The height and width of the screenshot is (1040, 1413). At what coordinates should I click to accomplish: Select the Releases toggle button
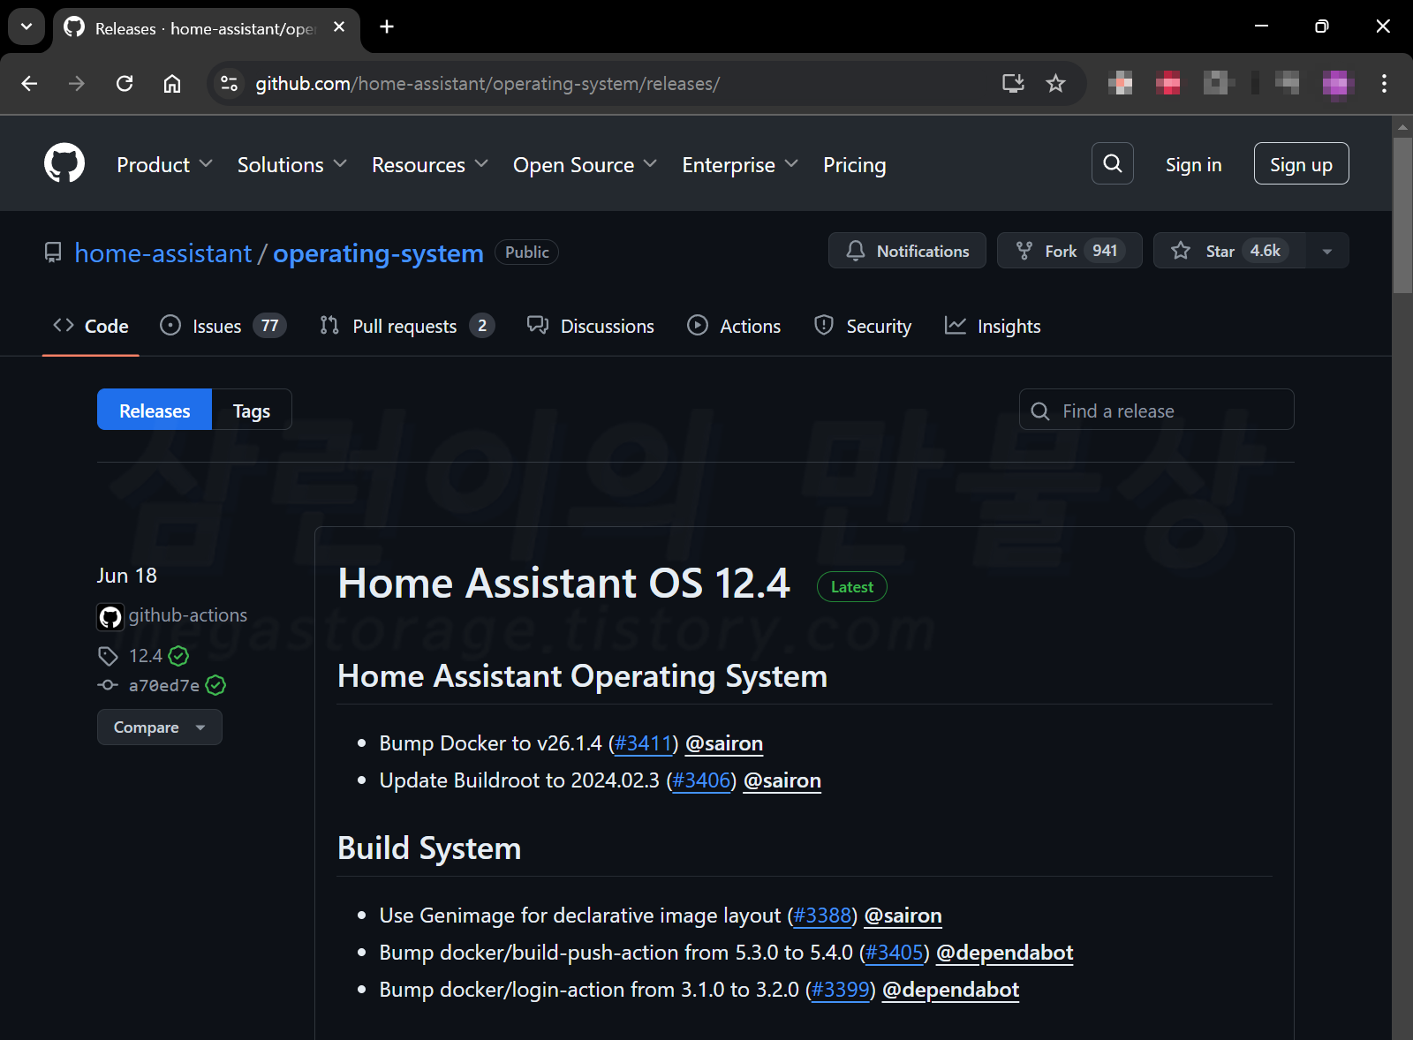pos(155,410)
